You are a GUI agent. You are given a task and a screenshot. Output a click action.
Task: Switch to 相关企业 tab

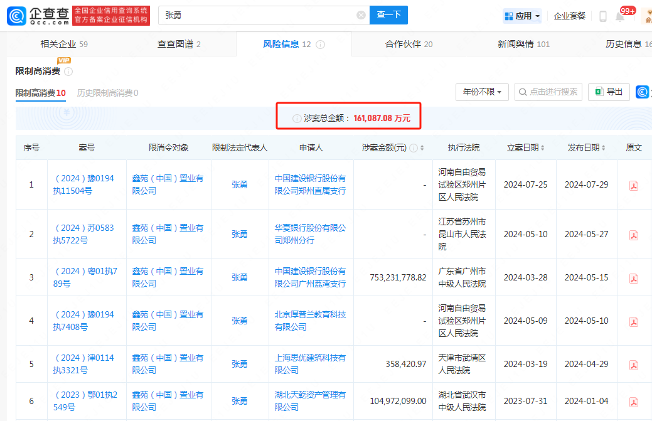click(x=63, y=44)
